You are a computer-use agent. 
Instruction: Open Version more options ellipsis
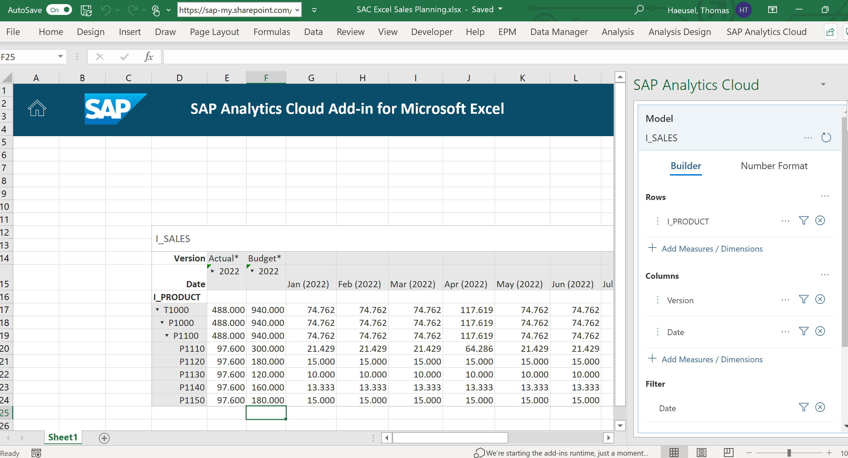785,299
